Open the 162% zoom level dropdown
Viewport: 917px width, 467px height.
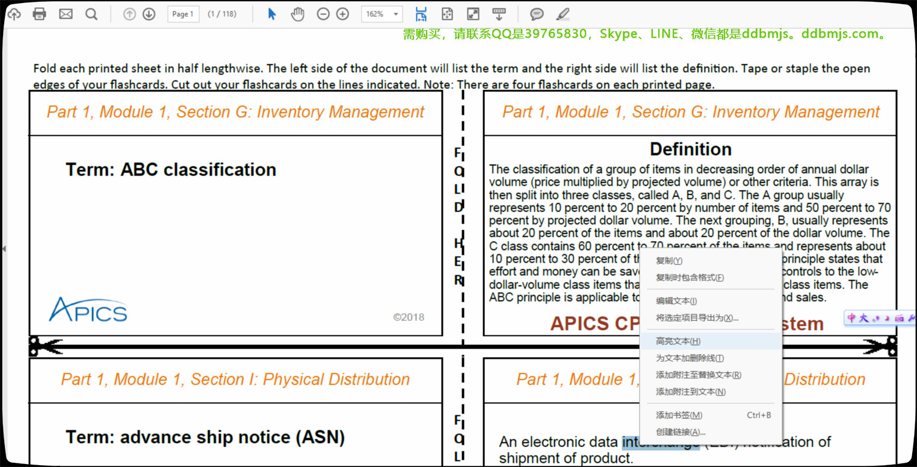click(x=381, y=14)
